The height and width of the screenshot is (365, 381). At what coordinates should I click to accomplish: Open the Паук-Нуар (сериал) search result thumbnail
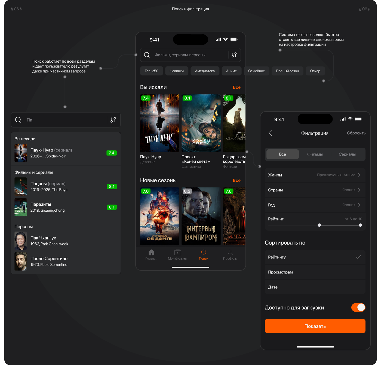tap(21, 153)
